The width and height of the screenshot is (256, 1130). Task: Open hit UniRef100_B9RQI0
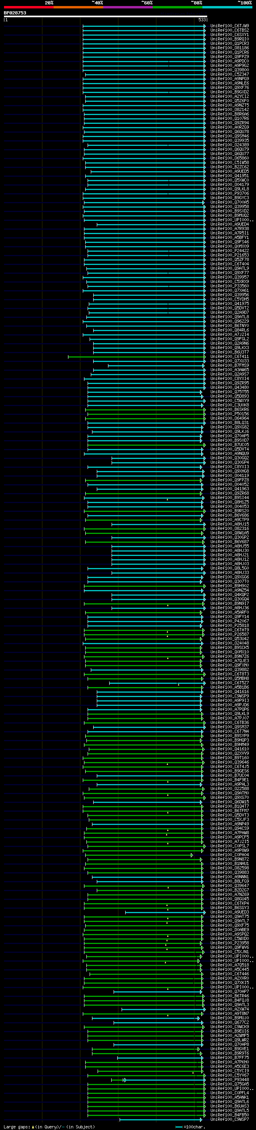[x=230, y=39]
